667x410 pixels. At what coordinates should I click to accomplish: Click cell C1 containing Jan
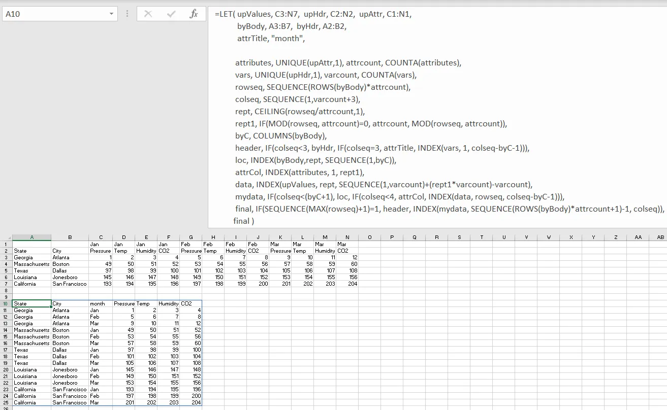(x=101, y=244)
